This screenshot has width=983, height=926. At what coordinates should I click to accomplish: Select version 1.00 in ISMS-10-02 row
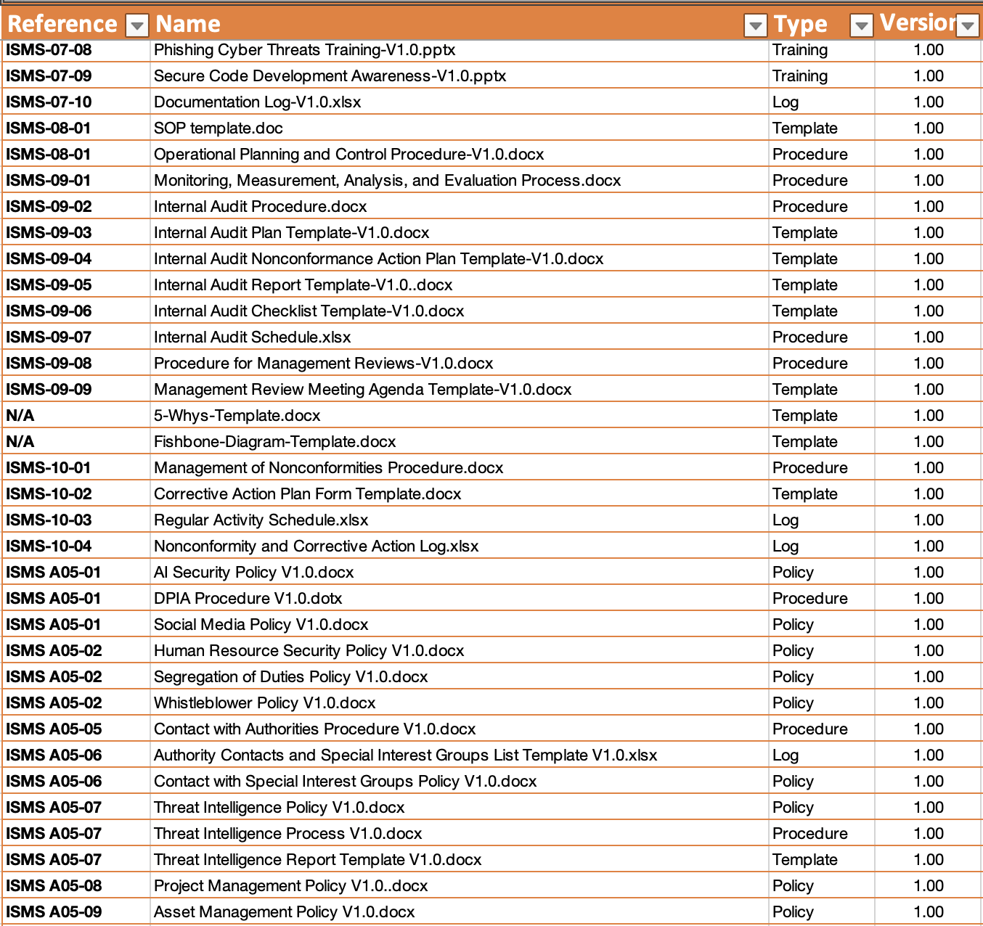929,494
